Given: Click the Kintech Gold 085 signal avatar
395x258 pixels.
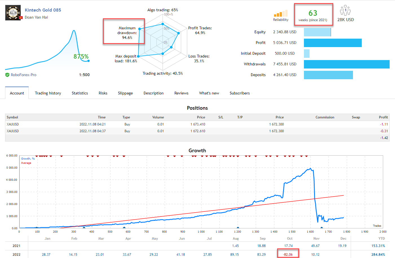Looking at the screenshot, I should coord(13,13).
